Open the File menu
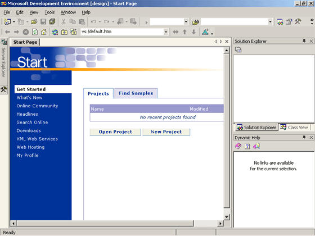Image resolution: width=315 pixels, height=236 pixels. tap(7, 12)
